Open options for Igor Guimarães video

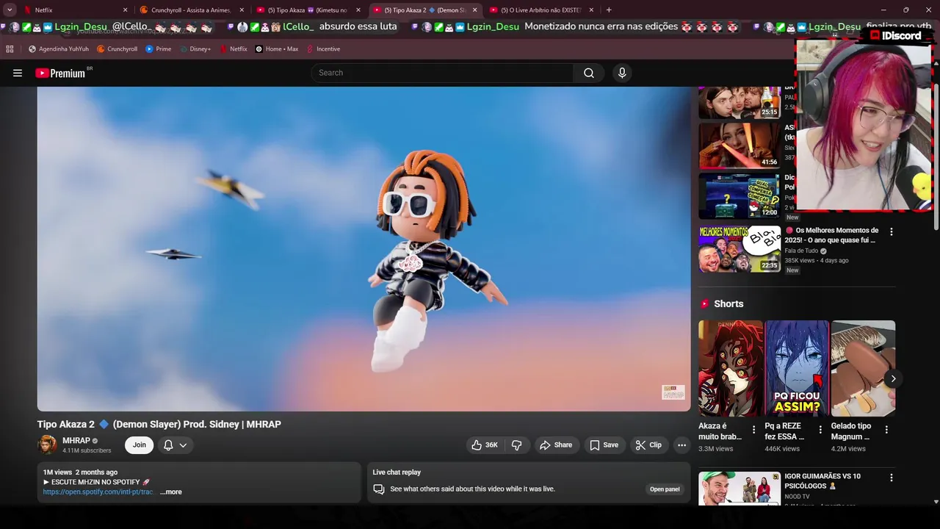point(892,478)
